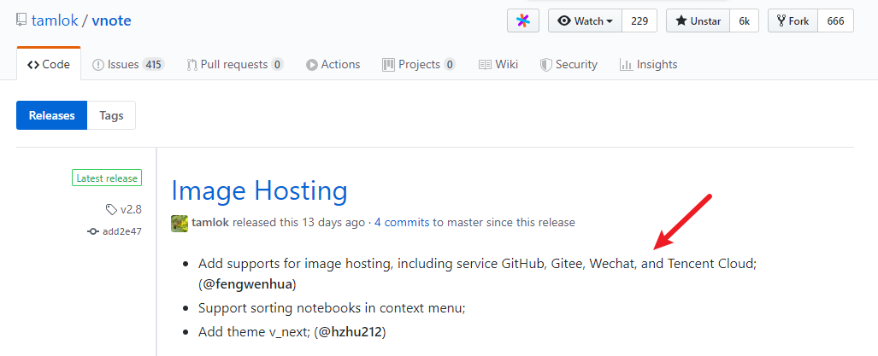The height and width of the screenshot is (356, 878).
Task: Click the tamlok avatar image
Action: click(180, 223)
